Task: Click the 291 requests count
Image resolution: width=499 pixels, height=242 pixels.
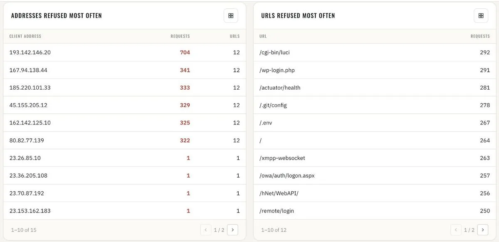Action: click(x=485, y=70)
